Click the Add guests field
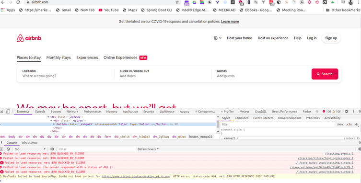 [x=260, y=74]
